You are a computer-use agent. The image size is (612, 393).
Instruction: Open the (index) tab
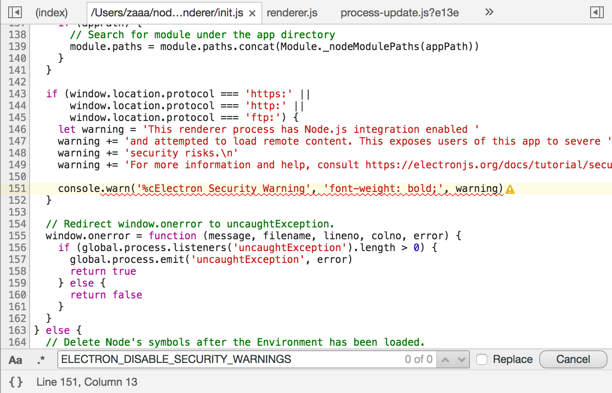click(x=51, y=12)
